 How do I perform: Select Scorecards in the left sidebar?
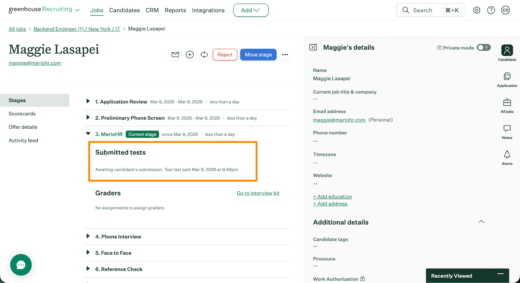click(22, 114)
